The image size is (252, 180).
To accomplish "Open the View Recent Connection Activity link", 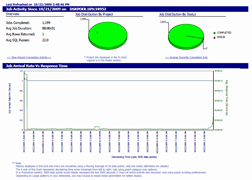I will 29,58.
